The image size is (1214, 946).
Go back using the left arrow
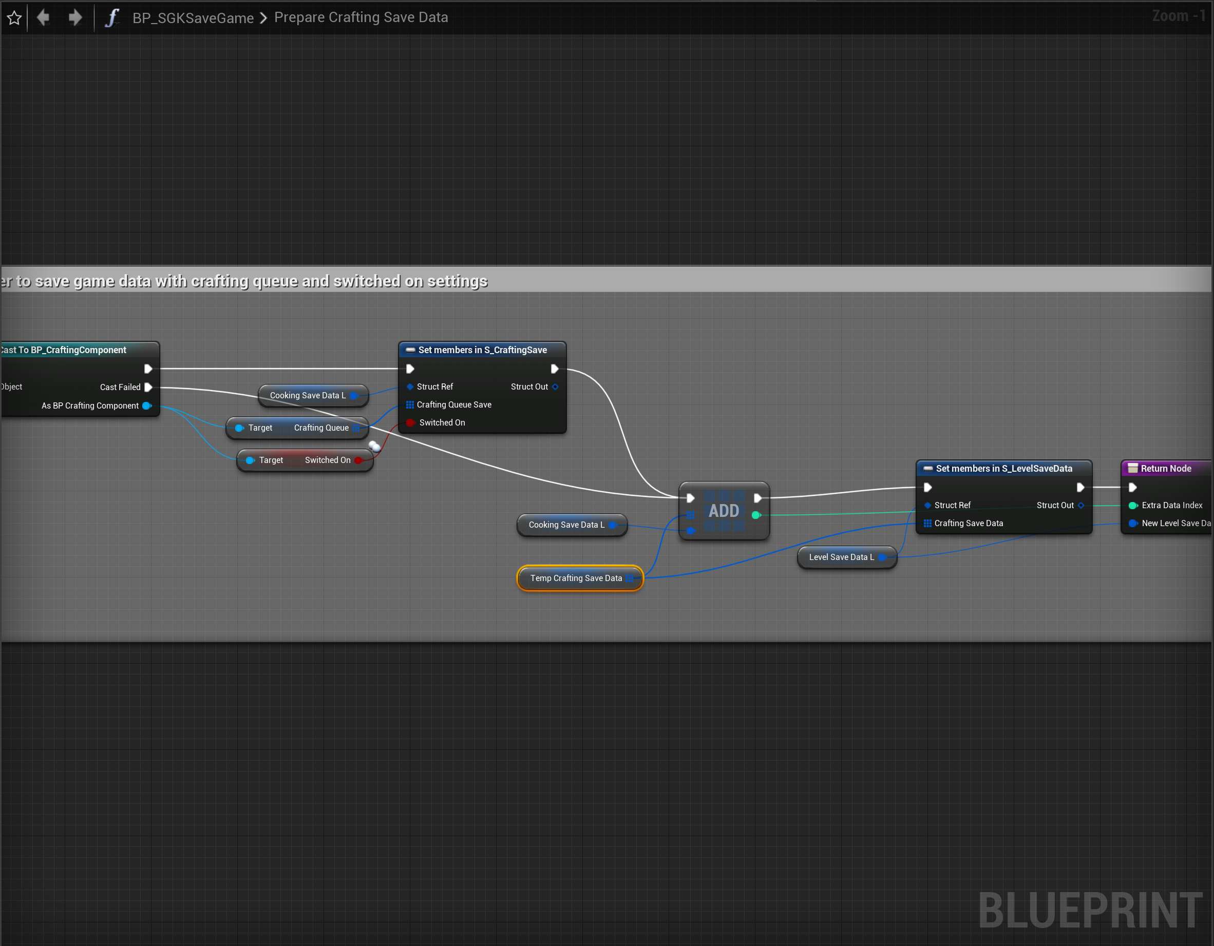pyautogui.click(x=43, y=18)
